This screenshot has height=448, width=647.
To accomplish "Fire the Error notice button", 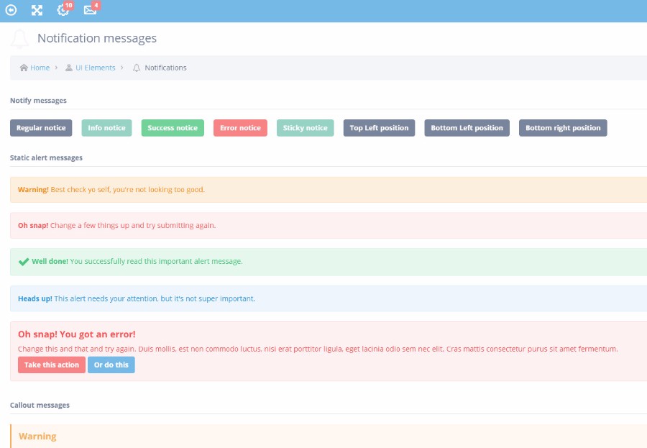I will pyautogui.click(x=240, y=128).
